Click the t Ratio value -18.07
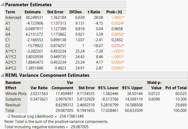This screenshot has width=188, height=129. click(x=98, y=46)
